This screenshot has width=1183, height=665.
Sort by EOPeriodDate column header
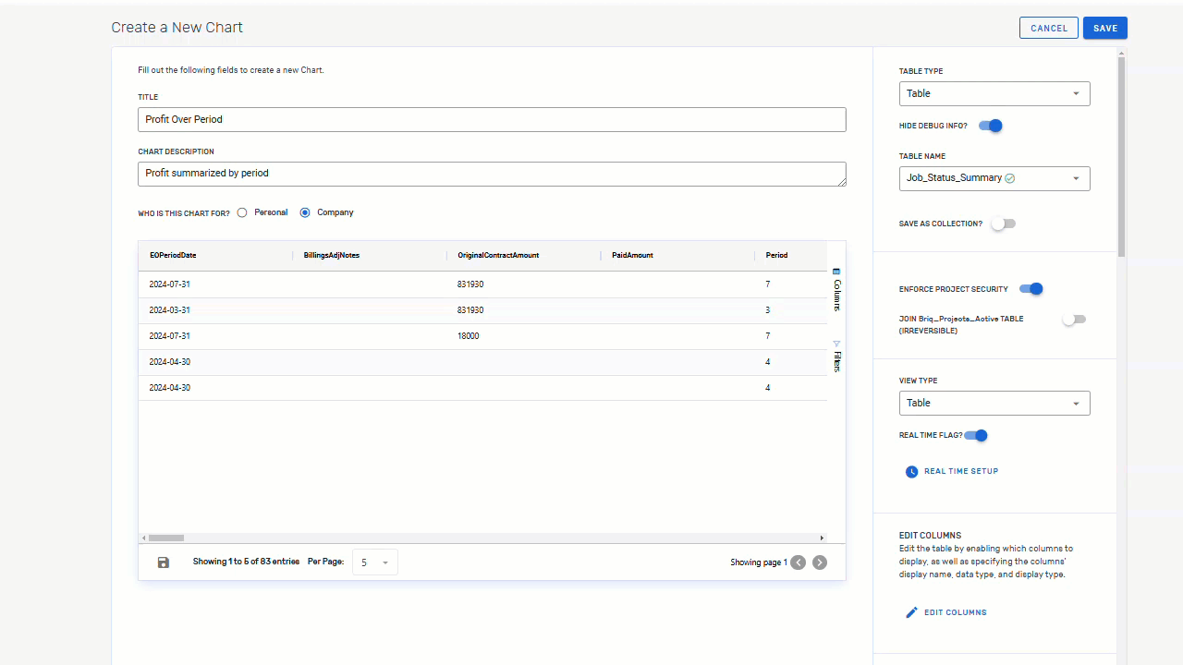173,255
